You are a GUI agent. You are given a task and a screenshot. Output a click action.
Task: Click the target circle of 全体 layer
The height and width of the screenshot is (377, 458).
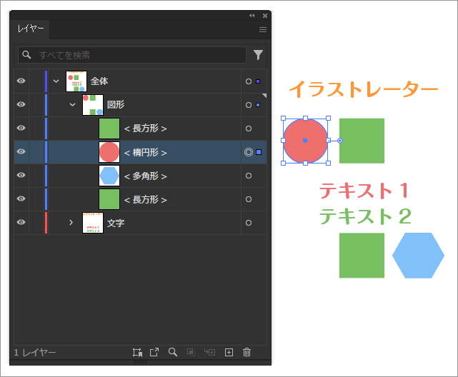pyautogui.click(x=249, y=81)
